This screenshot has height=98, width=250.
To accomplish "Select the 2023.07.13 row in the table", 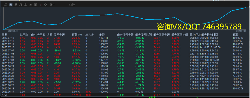I will [125, 38].
